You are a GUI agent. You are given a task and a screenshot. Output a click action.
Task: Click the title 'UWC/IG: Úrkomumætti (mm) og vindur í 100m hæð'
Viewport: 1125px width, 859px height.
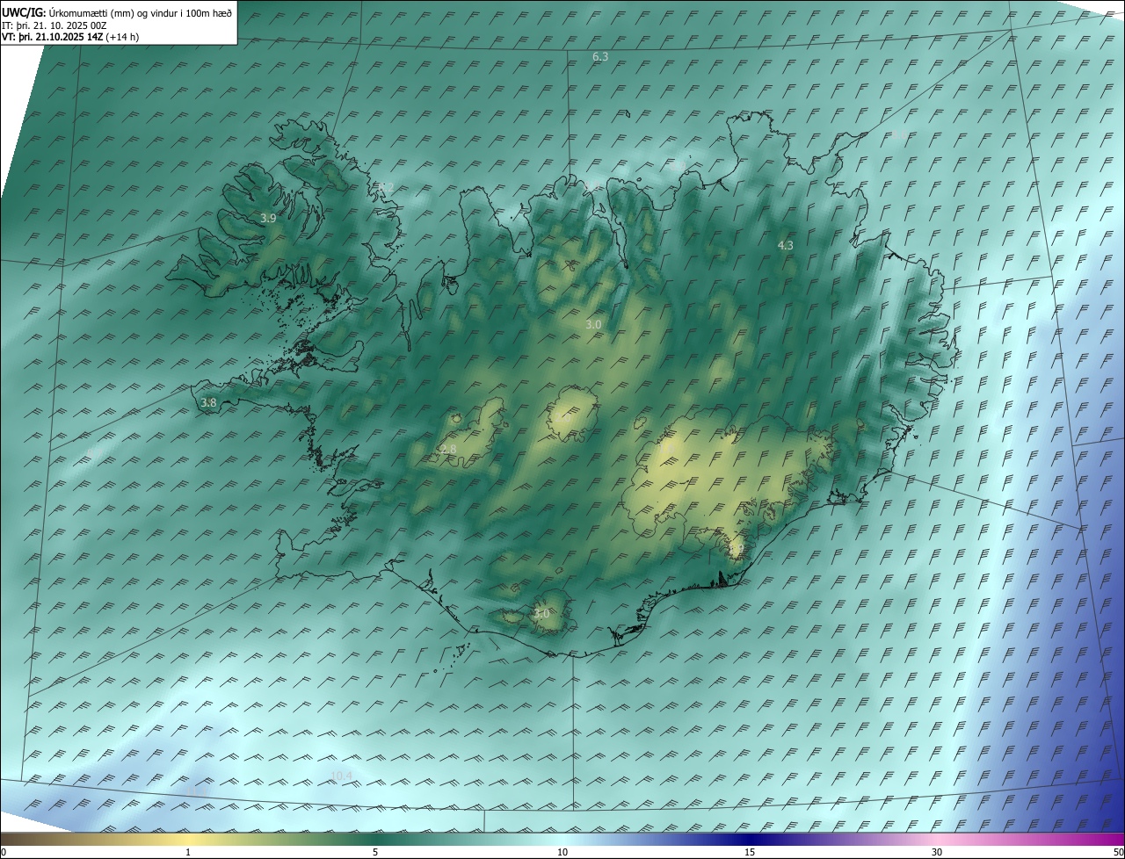pyautogui.click(x=117, y=12)
